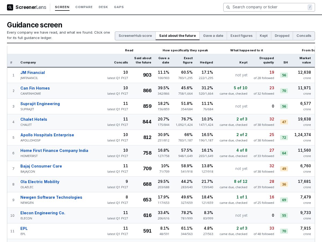The image size is (322, 242).
Task: Click the 866 value for Can Fin Homes
Action: (x=147, y=91)
